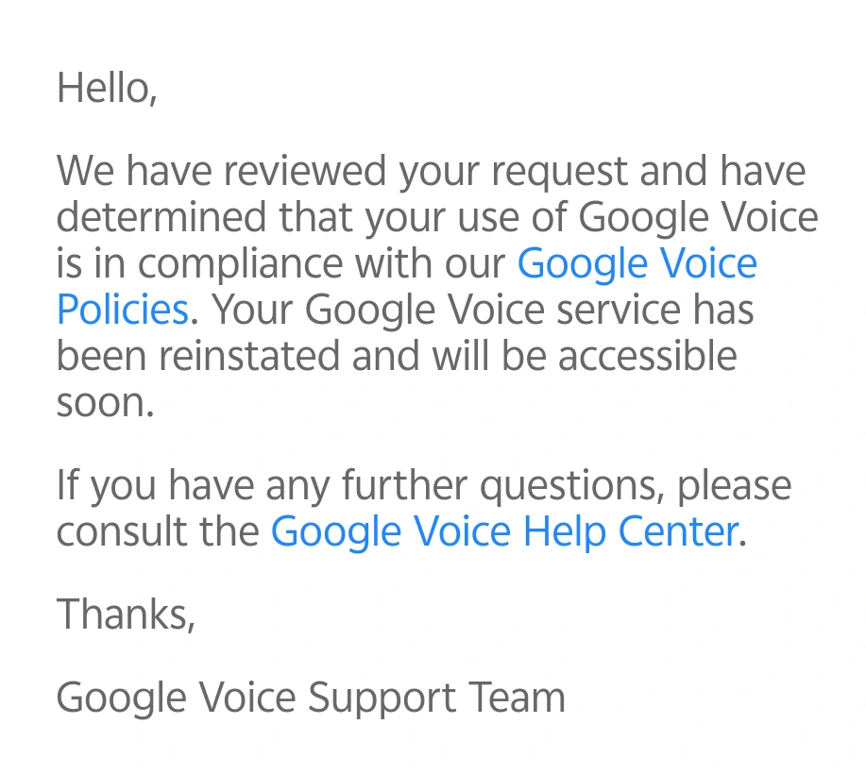Click the word "reviewed" in the opening sentence
The image size is (866, 774).
[305, 173]
